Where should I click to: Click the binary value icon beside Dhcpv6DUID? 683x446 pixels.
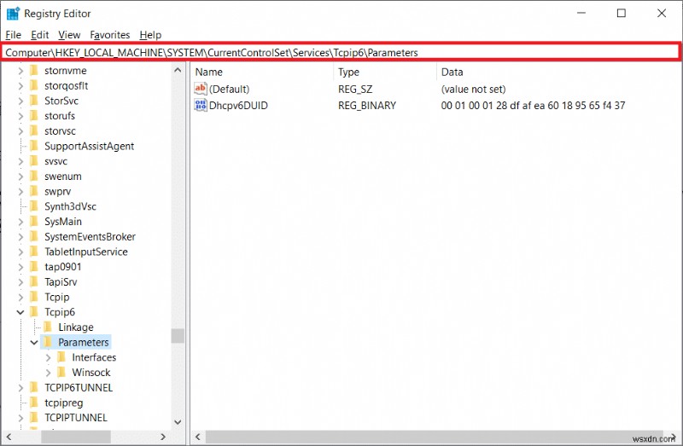(201, 105)
